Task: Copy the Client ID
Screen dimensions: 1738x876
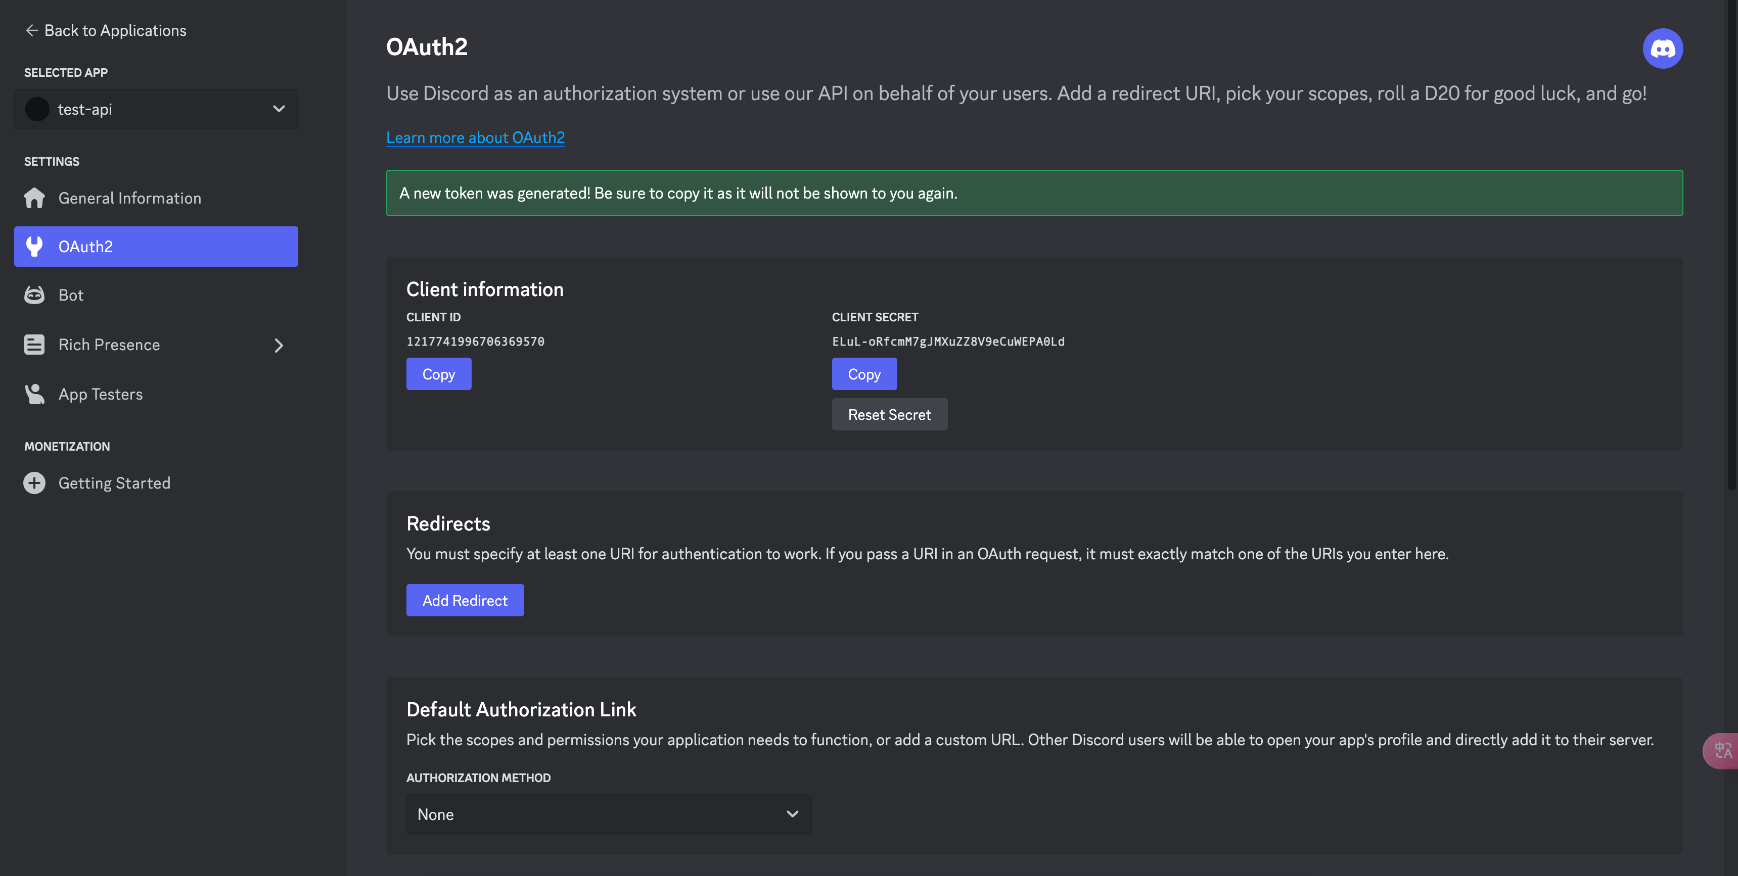Action: (439, 374)
